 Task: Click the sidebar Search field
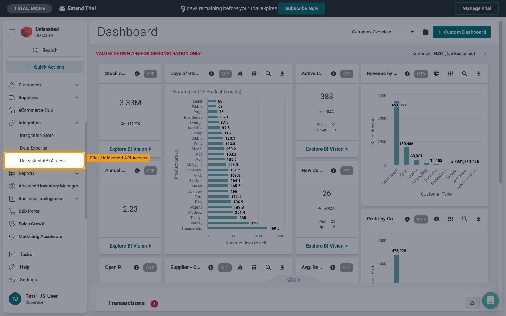click(45, 50)
